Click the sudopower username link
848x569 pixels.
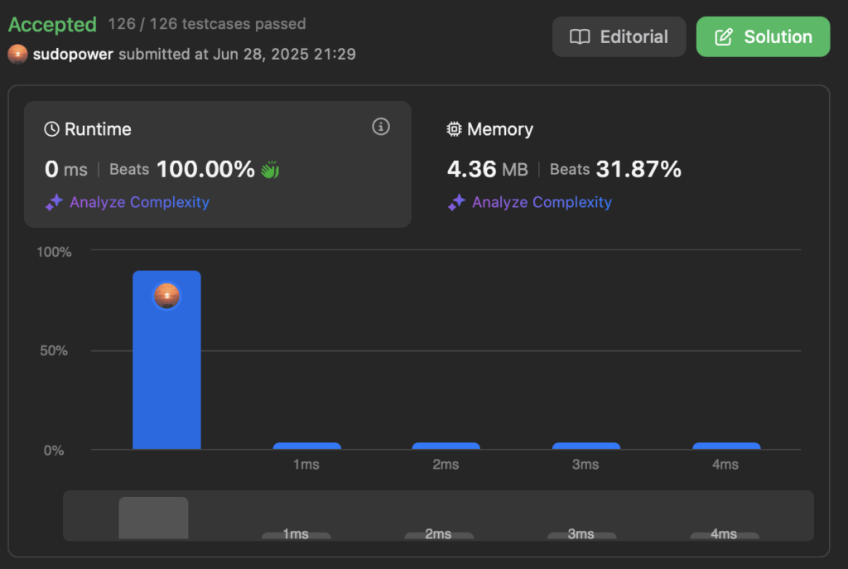[x=73, y=54]
